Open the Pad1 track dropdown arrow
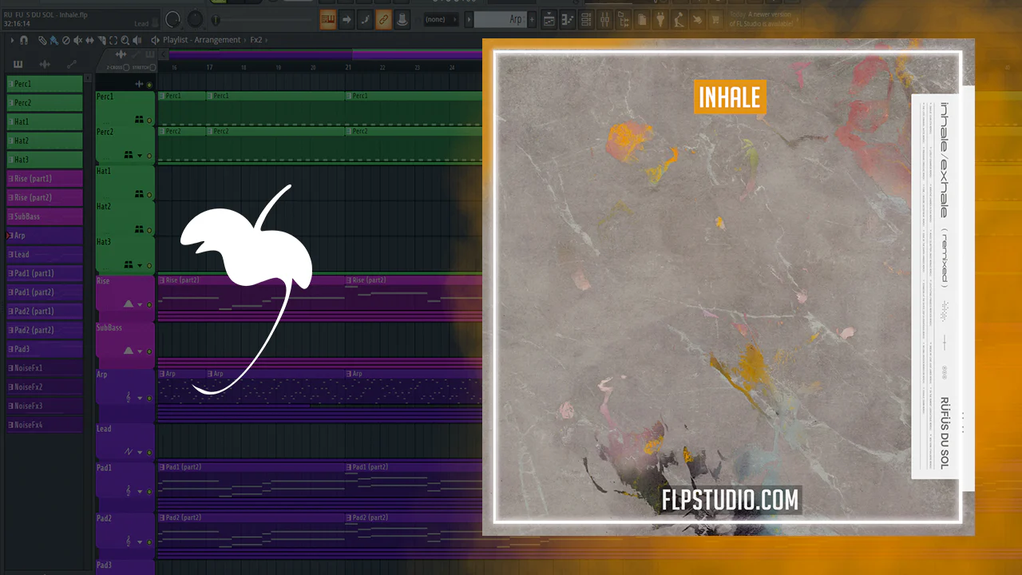The image size is (1022, 575). (x=141, y=491)
